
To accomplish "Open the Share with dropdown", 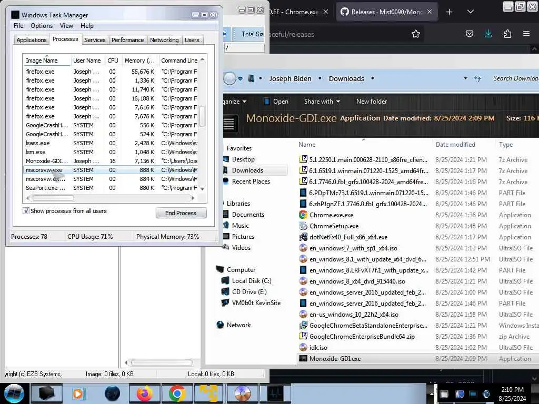I will point(322,102).
